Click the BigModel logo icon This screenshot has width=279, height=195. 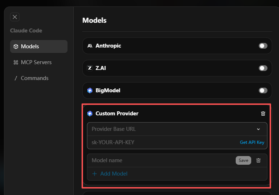point(90,90)
